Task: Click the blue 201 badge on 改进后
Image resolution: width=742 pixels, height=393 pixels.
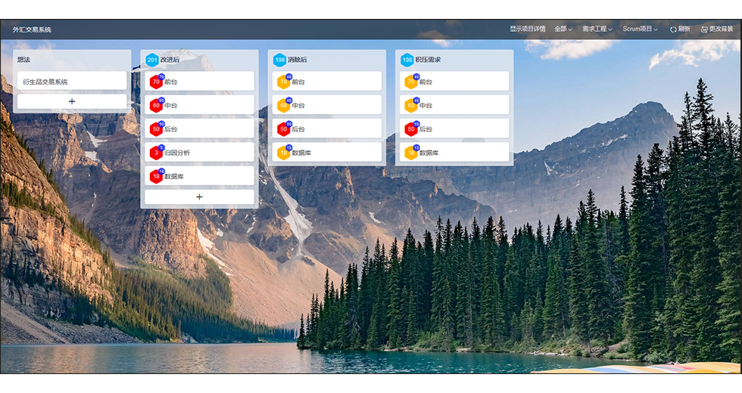Action: tap(152, 60)
